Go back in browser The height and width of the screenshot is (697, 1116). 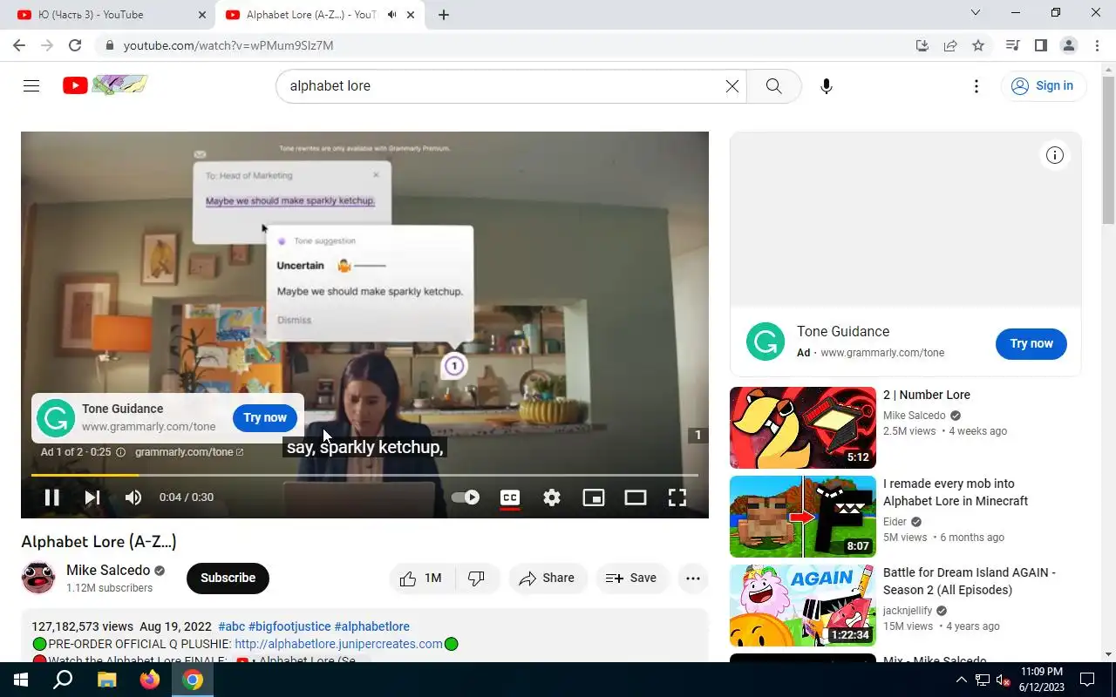pos(19,45)
